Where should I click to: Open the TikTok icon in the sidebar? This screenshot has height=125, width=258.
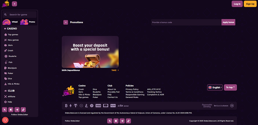pyautogui.click(x=23, y=109)
